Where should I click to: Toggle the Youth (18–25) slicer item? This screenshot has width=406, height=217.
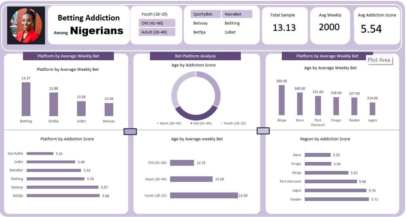157,14
